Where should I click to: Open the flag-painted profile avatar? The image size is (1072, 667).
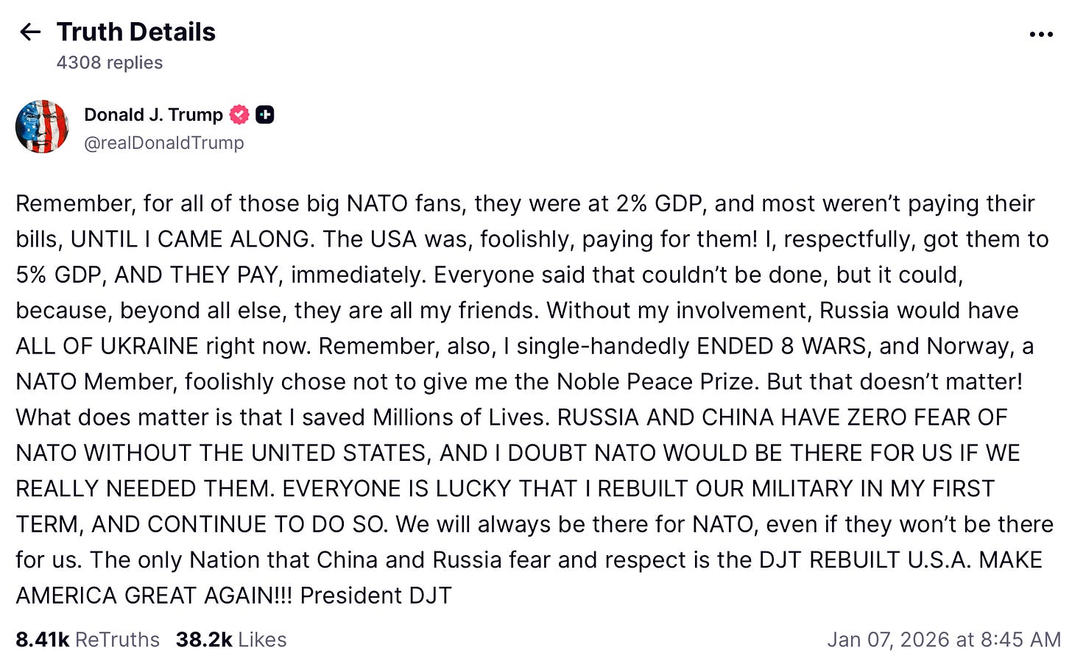42,127
